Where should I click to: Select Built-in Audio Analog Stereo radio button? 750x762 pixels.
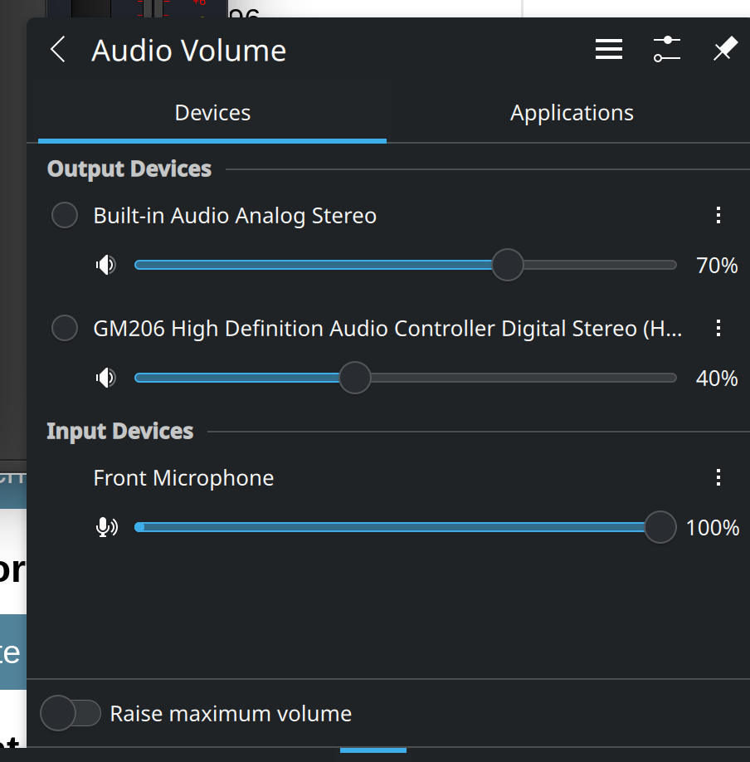pyautogui.click(x=65, y=216)
